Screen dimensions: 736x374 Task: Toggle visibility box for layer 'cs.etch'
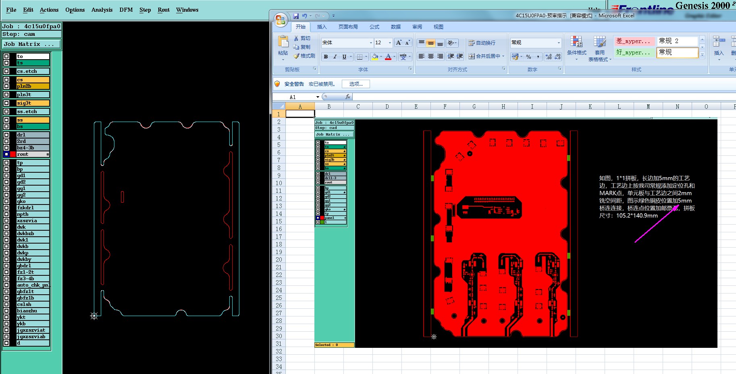click(x=6, y=71)
